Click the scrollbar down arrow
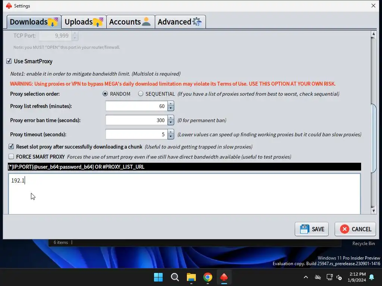 pos(373,211)
